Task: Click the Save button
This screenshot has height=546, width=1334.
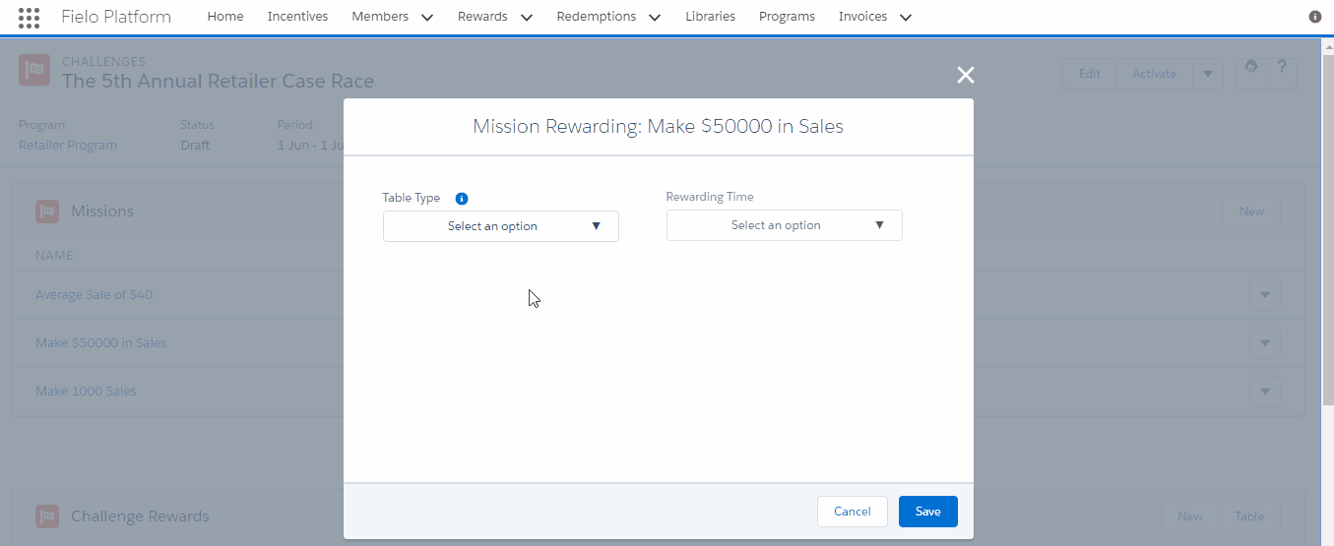Action: pos(928,512)
